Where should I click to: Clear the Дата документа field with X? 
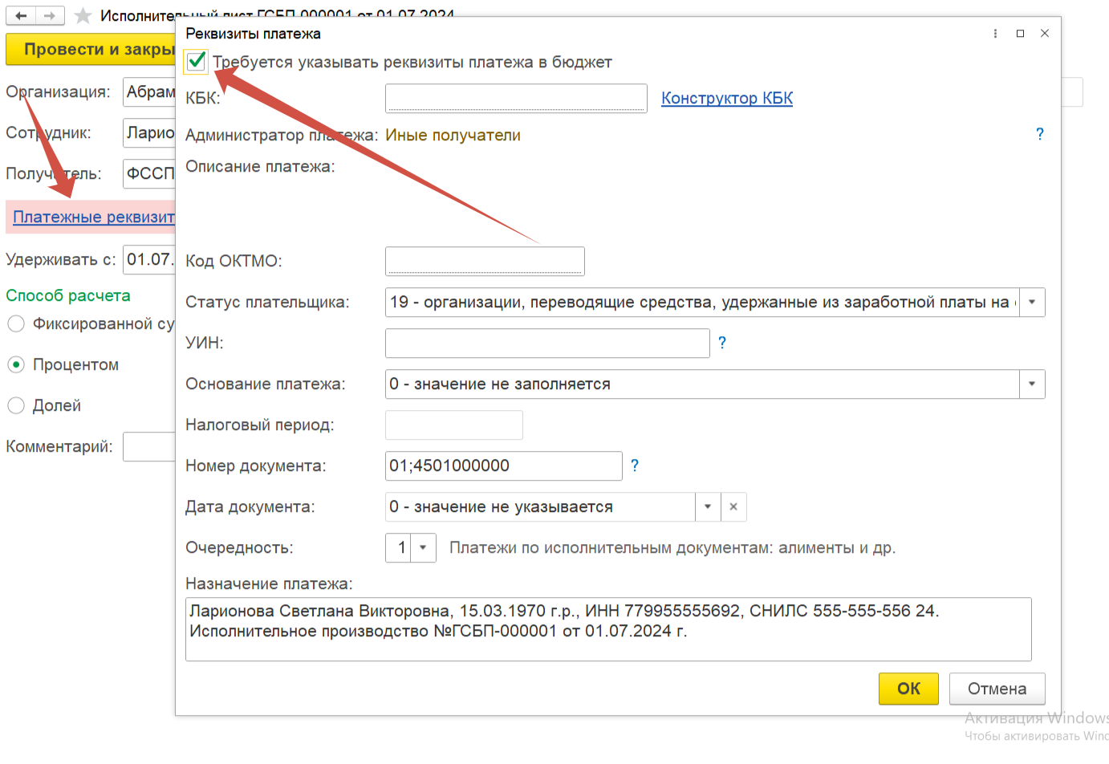(x=733, y=507)
